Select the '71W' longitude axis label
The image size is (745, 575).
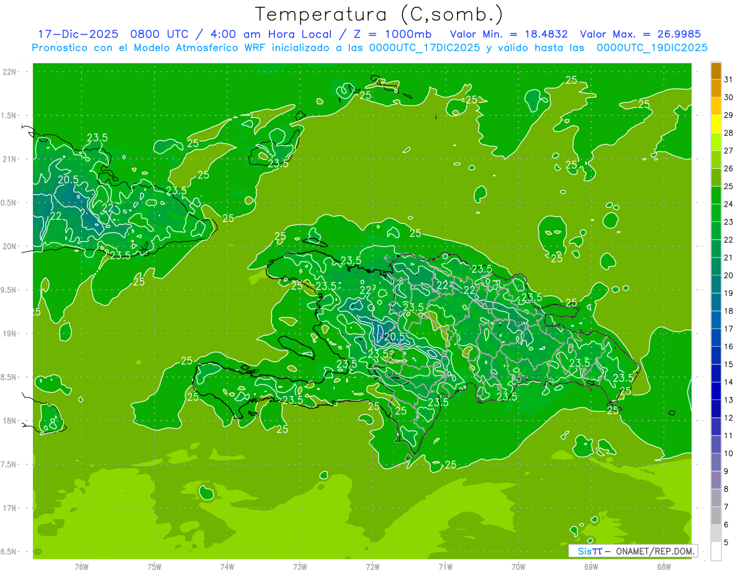pos(445,567)
